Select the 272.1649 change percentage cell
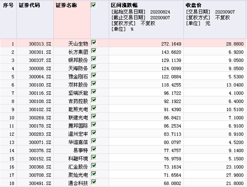This screenshot has width=247, height=187. click(x=146, y=44)
